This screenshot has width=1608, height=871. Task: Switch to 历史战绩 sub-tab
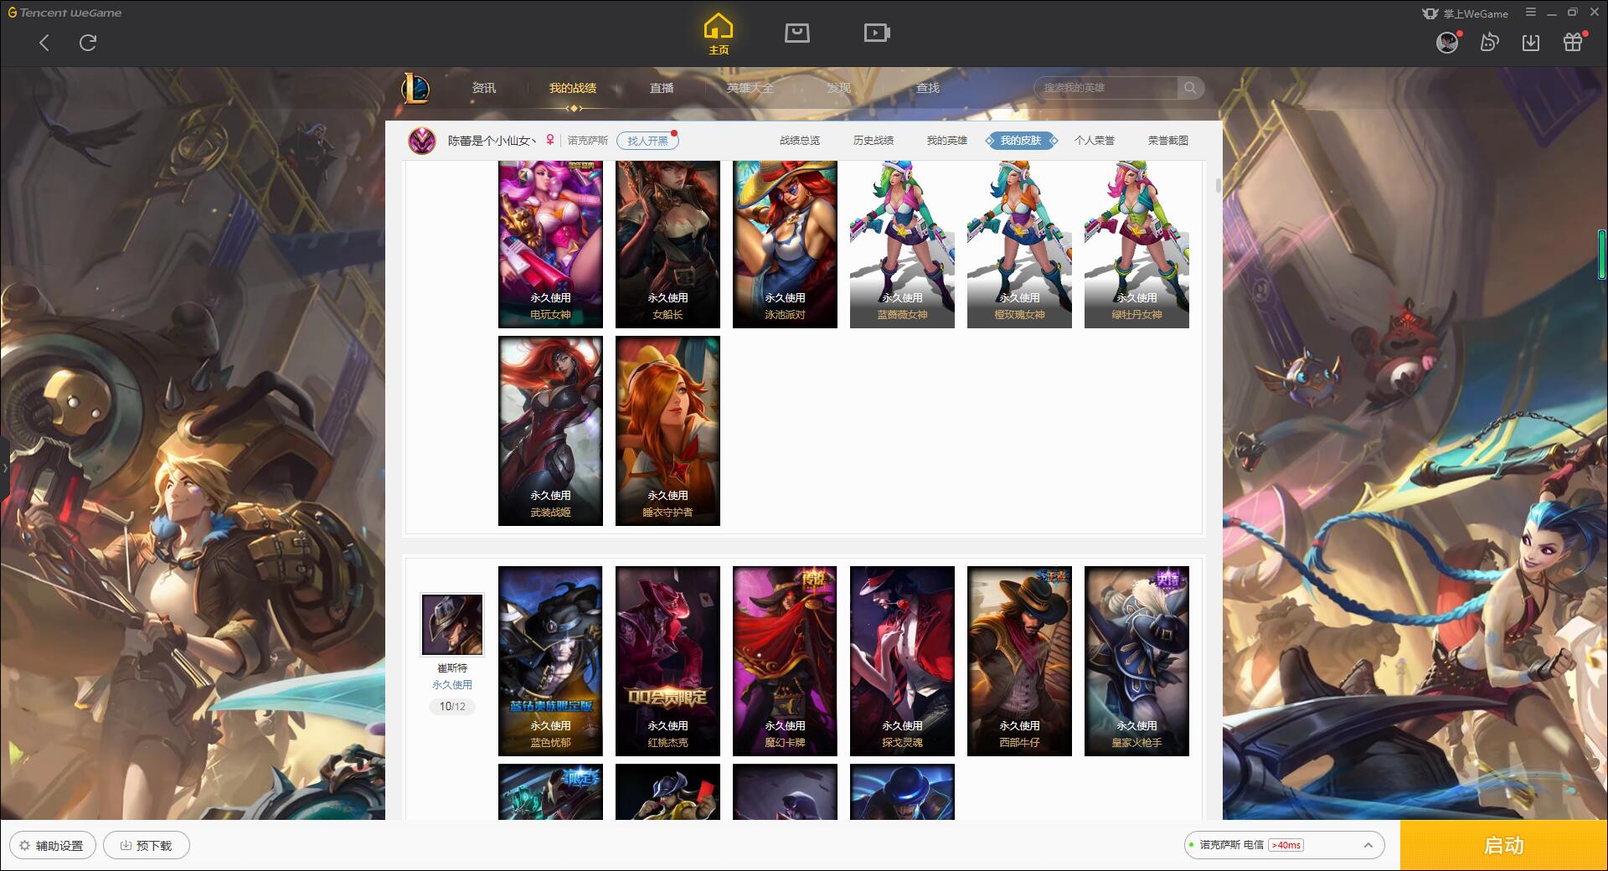[874, 141]
